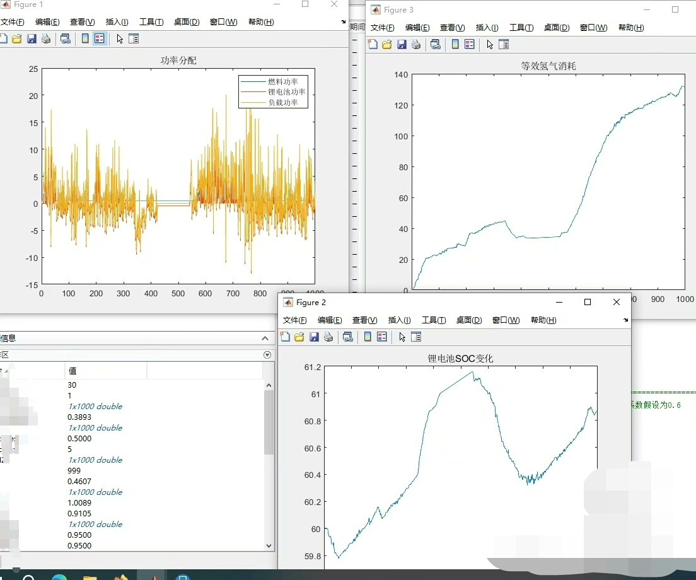Click New Figure icon in Figure 3

pyautogui.click(x=373, y=44)
